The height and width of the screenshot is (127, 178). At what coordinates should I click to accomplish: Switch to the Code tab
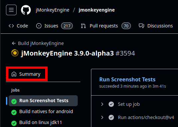[18, 26]
